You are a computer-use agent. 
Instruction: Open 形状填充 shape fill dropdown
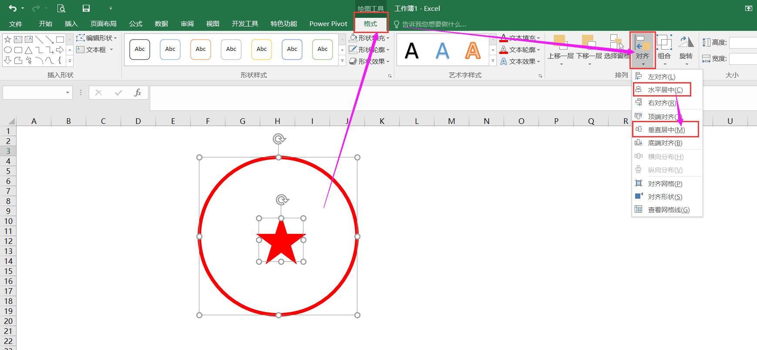(x=369, y=38)
